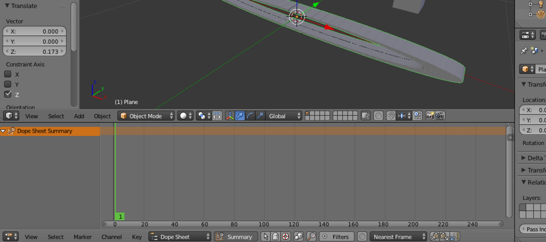Select the scale manipulator icon

click(x=260, y=116)
